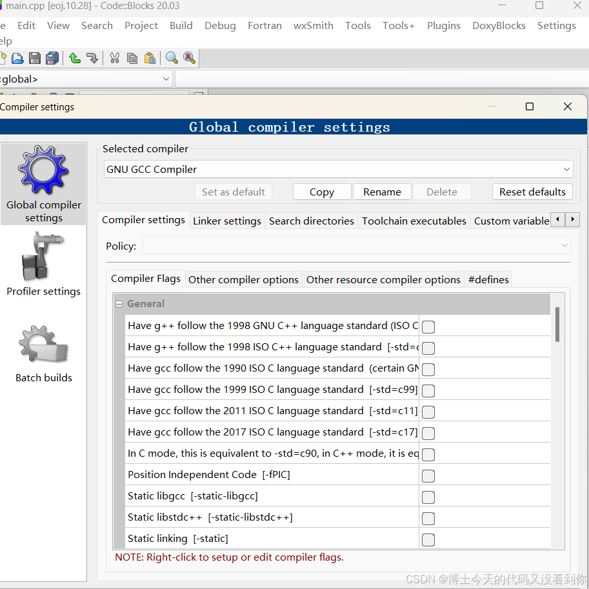Screen dimensions: 589x589
Task: Open Profiler settings in sidebar
Action: [x=44, y=265]
